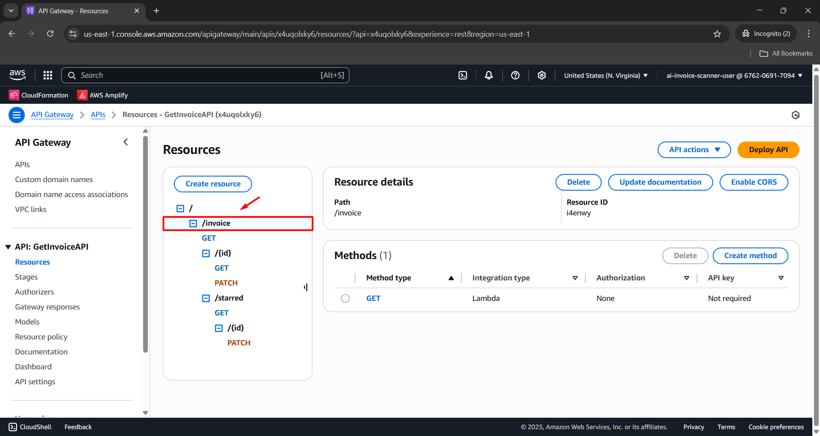The width and height of the screenshot is (820, 436).
Task: Go to Stages in the sidebar
Action: pos(26,277)
